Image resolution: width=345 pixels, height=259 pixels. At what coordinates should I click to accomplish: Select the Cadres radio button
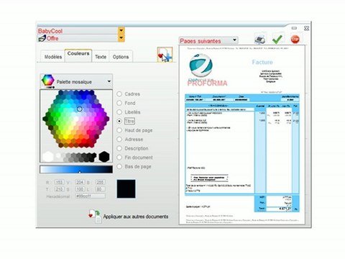tap(119, 94)
